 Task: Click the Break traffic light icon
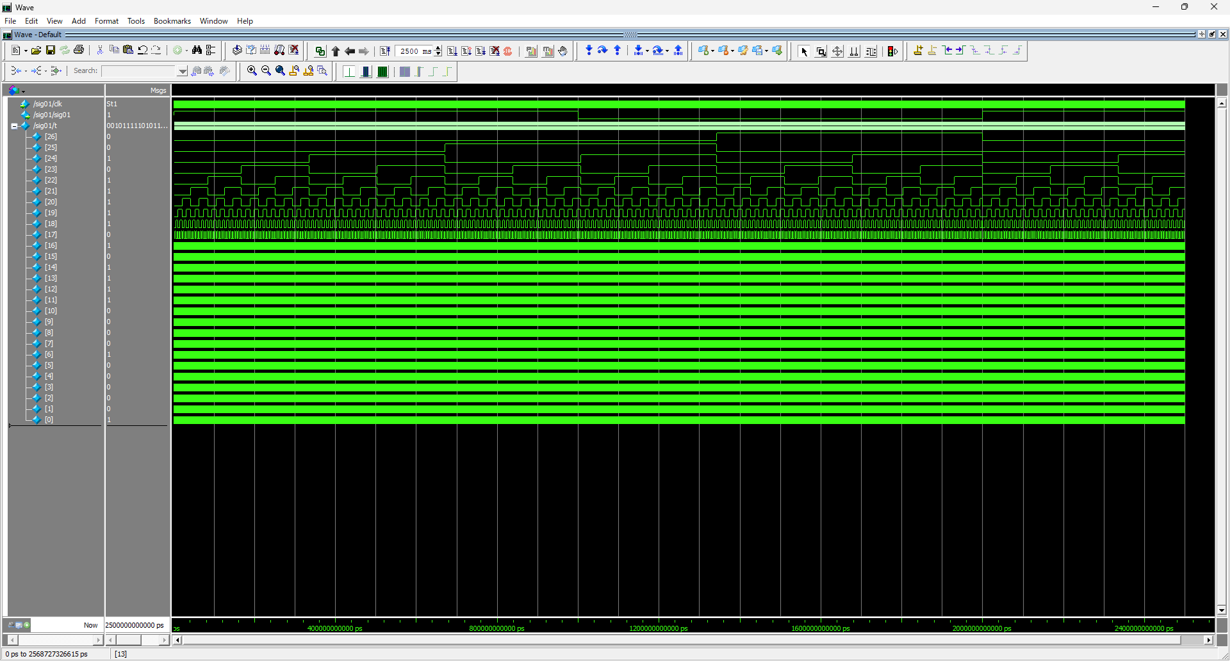point(892,51)
